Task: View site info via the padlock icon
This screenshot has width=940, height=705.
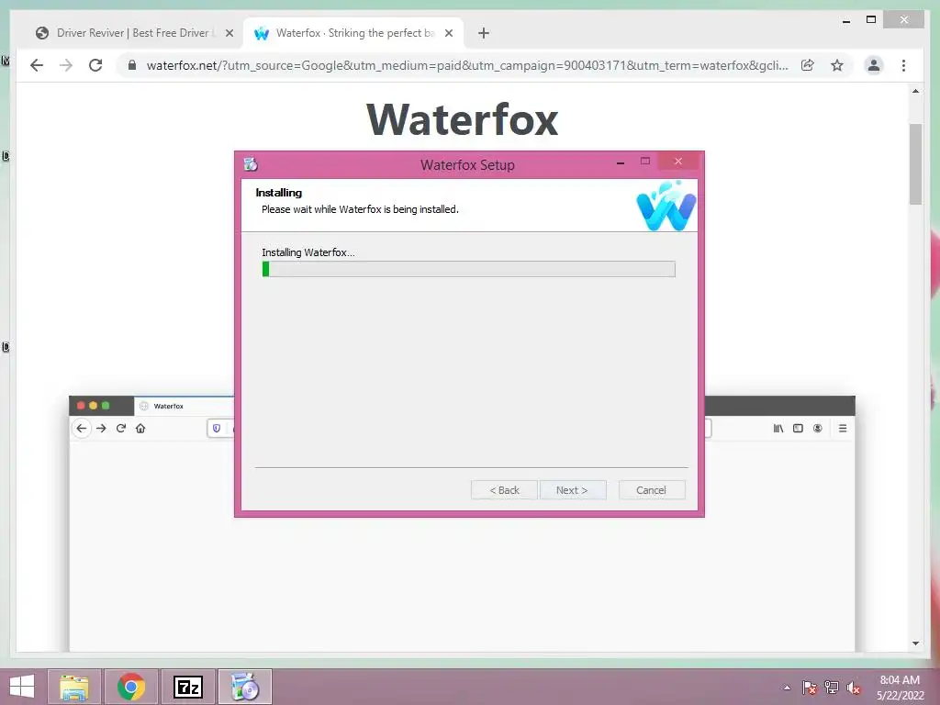Action: (132, 65)
